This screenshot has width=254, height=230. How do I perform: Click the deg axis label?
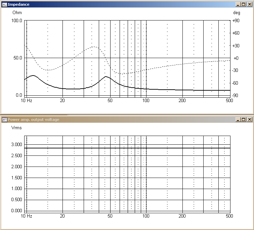[x=237, y=13]
